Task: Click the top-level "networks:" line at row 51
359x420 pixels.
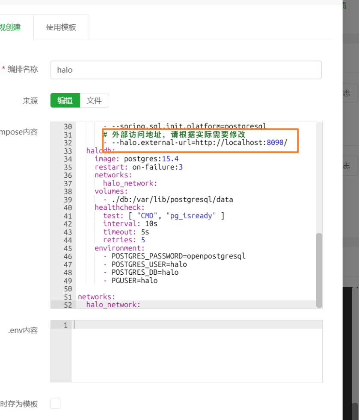Action: point(97,297)
